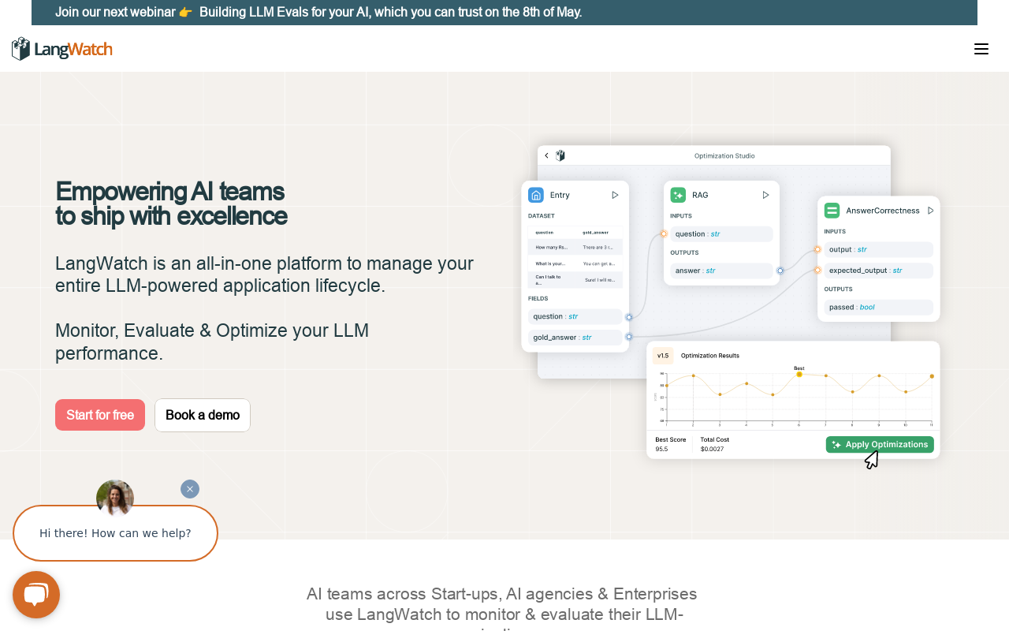Click the answer : str output in RAG
The width and height of the screenshot is (1009, 631).
coord(722,271)
